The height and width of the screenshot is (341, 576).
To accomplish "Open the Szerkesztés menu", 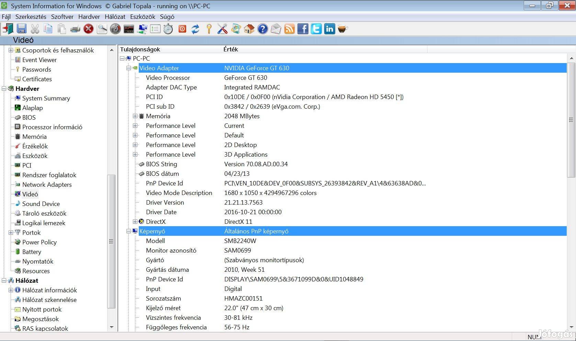I will tap(31, 16).
